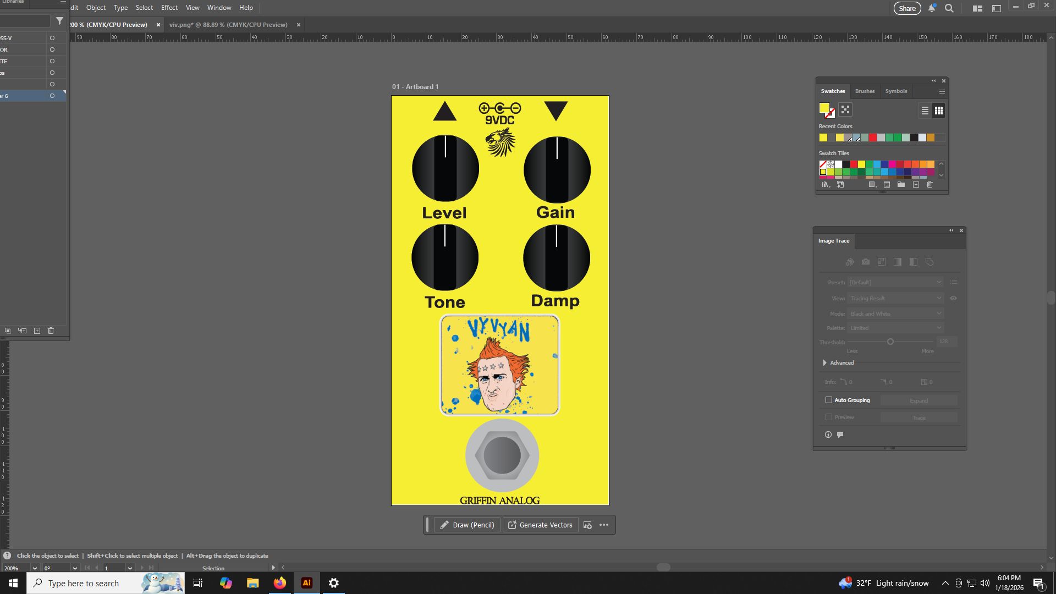This screenshot has height=594, width=1056.
Task: Toggle target circle of SS-V layer
Action: pyautogui.click(x=52, y=38)
